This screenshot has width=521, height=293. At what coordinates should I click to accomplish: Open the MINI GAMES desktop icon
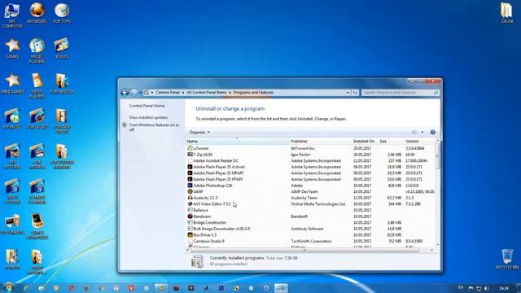[x=12, y=84]
